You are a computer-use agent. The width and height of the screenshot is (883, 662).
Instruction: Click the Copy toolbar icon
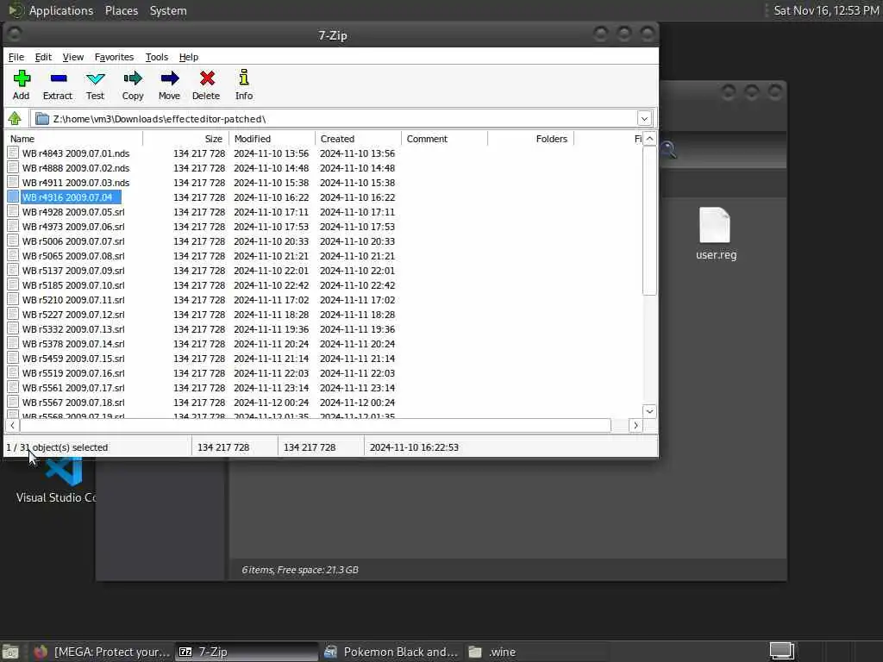pyautogui.click(x=133, y=78)
